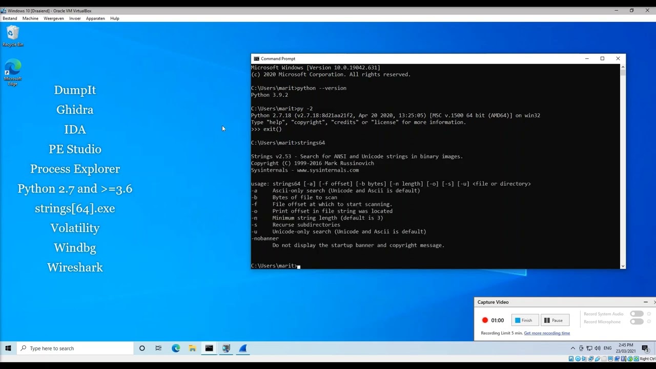Switch to the Wireshark shark-fin taskbar icon
The image size is (656, 369).
tap(243, 348)
